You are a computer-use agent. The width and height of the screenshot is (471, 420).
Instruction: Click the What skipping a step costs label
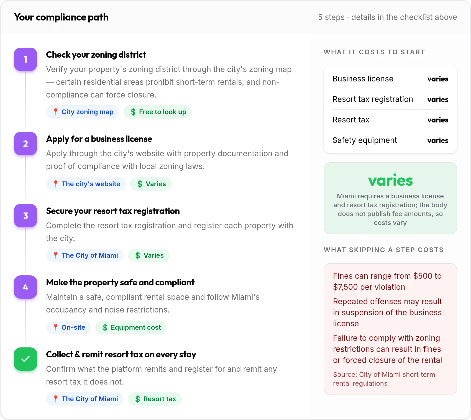384,250
